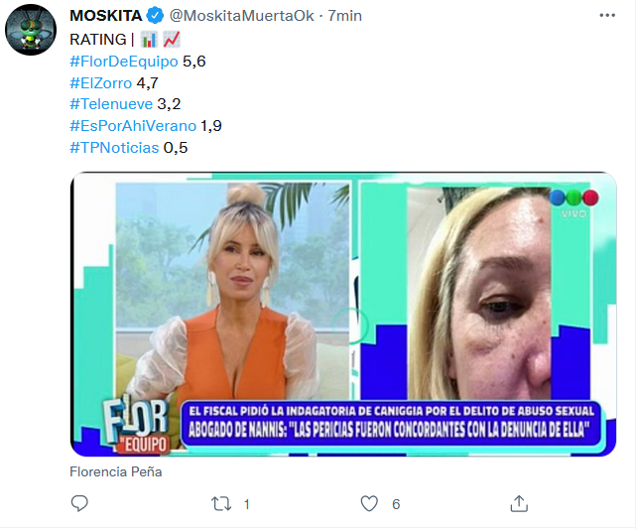Click the blue verified badge
636x530 pixels.
pos(155,16)
